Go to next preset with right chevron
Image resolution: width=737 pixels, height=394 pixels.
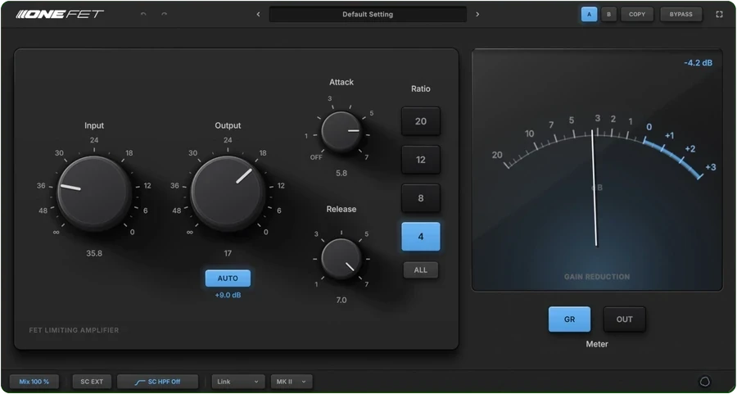tap(477, 14)
